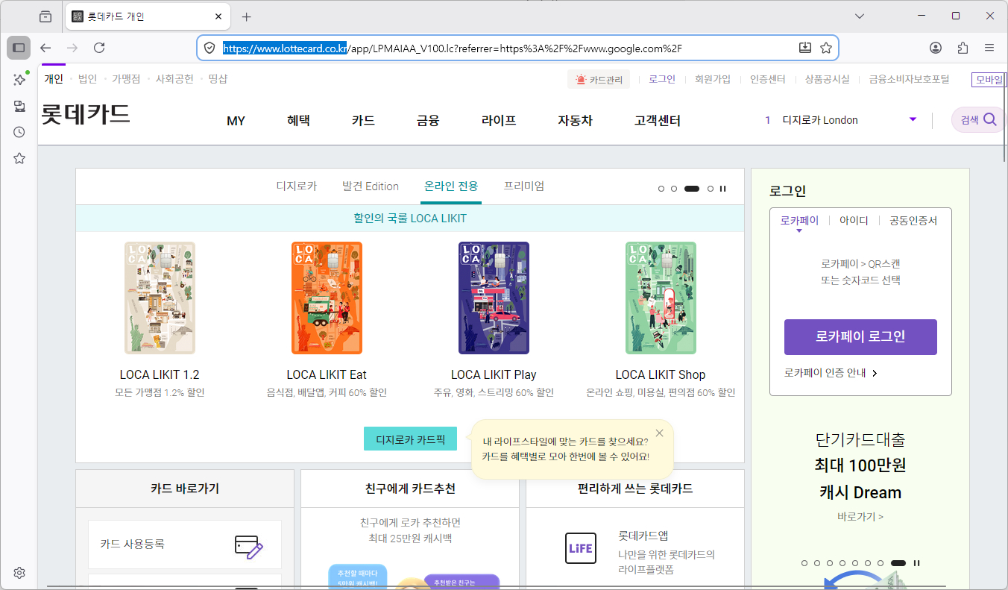
Task: Open the Firefox hamburger application menu
Action: [x=989, y=48]
